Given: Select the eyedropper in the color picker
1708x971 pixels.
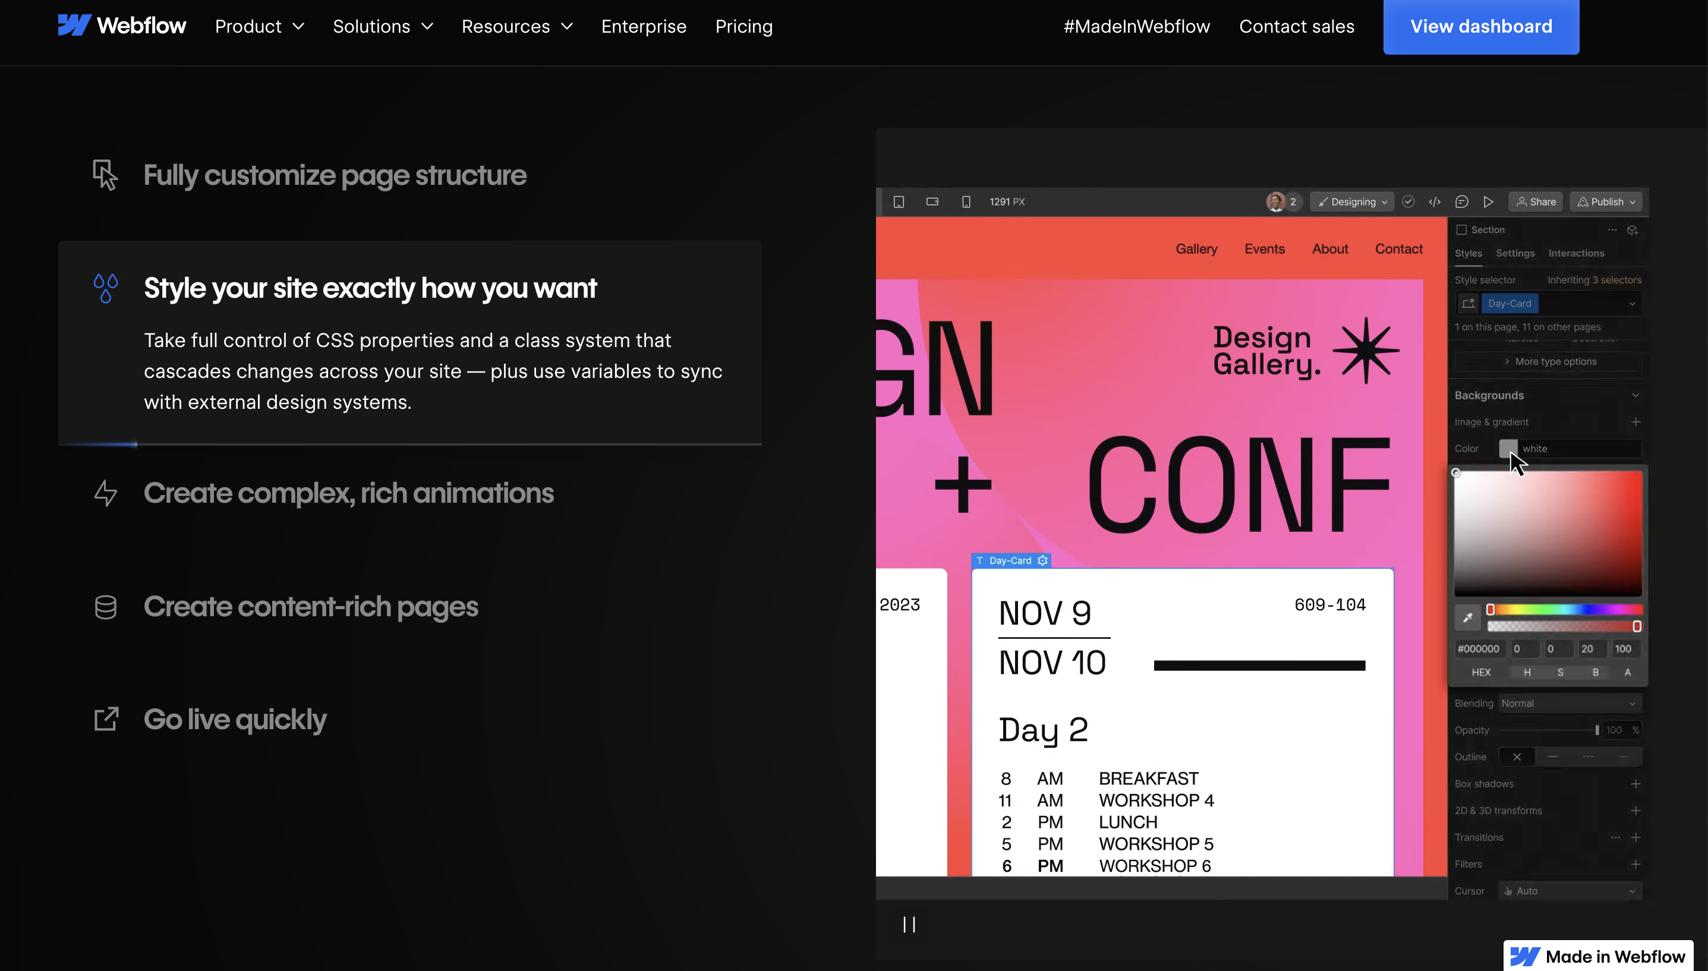Looking at the screenshot, I should point(1468,617).
